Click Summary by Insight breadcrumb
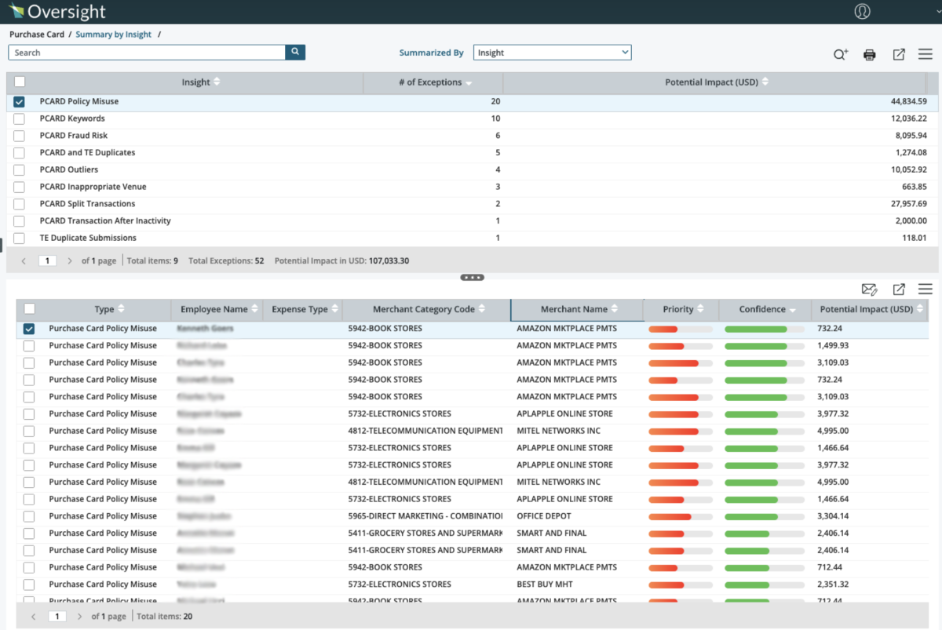This screenshot has height=630, width=942. [113, 35]
